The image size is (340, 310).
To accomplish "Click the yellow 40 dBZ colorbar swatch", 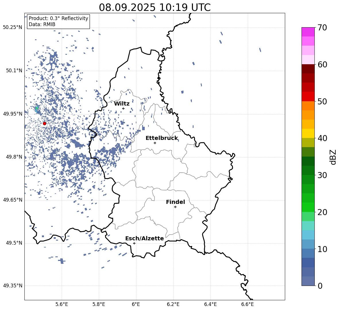I will 308,133.
